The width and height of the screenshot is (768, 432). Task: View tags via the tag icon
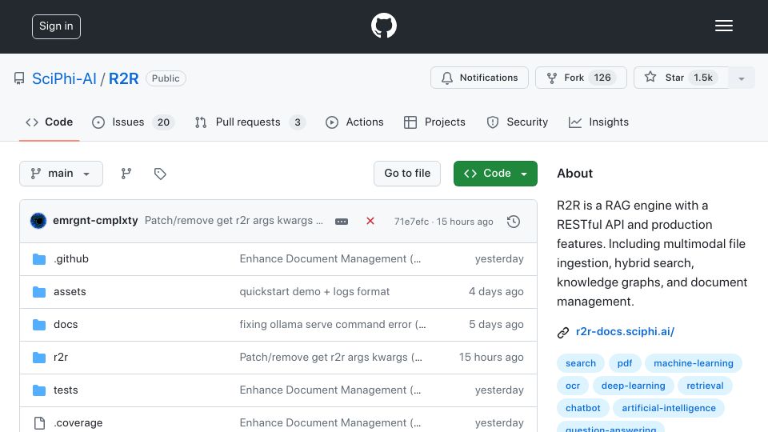tap(160, 174)
